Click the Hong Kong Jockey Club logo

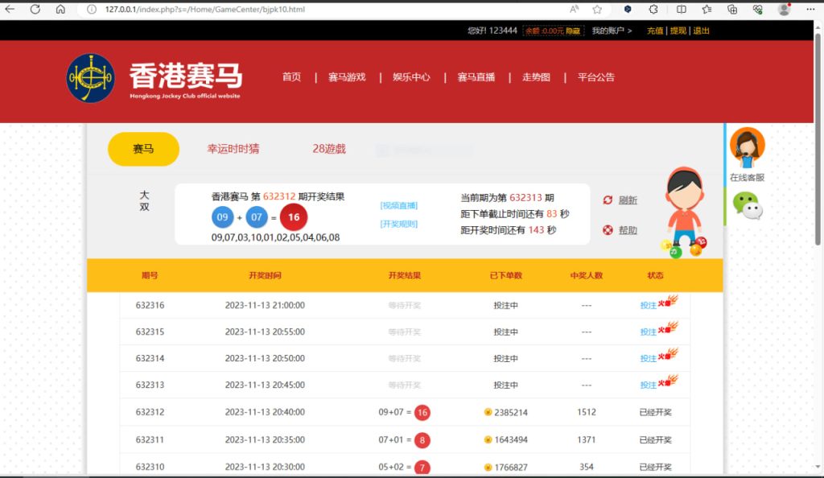pyautogui.click(x=90, y=78)
